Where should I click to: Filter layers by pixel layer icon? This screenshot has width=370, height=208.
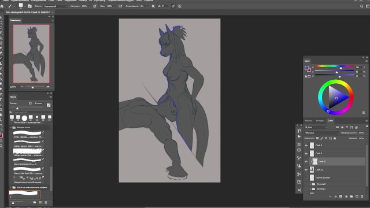click(x=337, y=127)
